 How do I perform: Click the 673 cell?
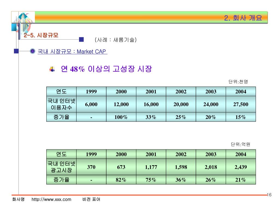121,167
